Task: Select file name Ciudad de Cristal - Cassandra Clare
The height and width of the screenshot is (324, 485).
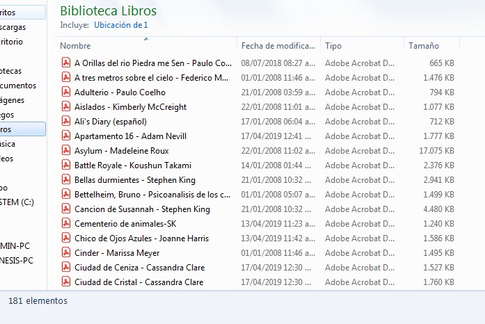Action: 139,282
